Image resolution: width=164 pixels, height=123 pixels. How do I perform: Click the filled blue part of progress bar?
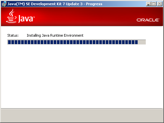point(73,42)
